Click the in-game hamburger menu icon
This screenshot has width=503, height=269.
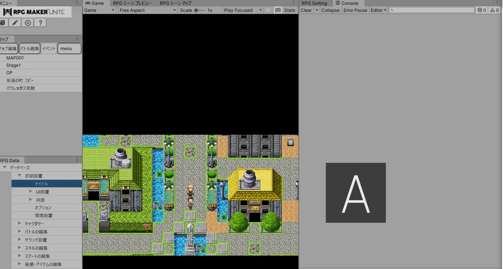coord(291,142)
